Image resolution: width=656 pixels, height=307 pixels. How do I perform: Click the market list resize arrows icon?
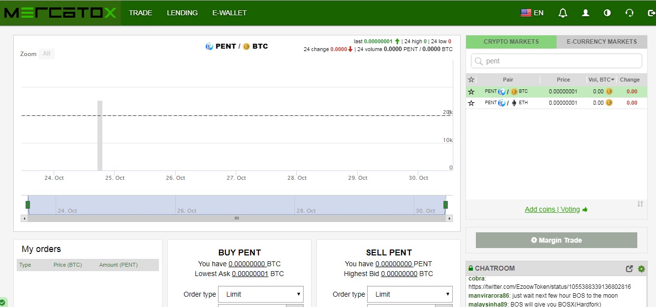640,204
